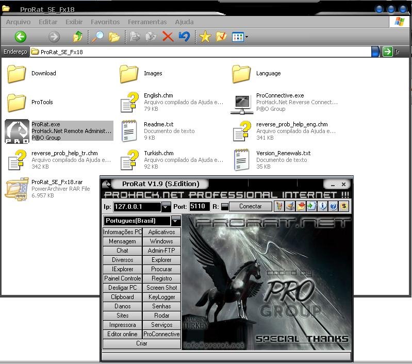
Task: Open the Portugues(Brasil) language dropdown
Action: 176,221
